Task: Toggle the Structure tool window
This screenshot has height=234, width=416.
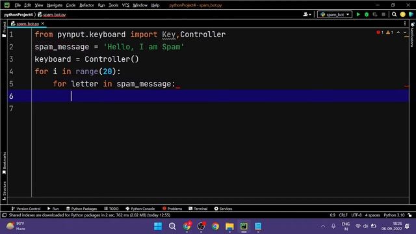Action: pyautogui.click(x=4, y=191)
